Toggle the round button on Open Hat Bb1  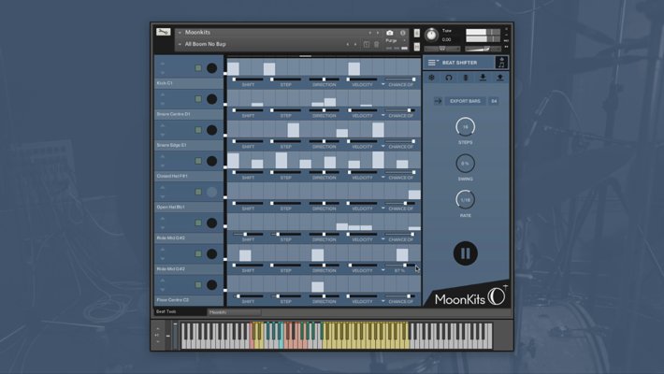[x=211, y=192]
